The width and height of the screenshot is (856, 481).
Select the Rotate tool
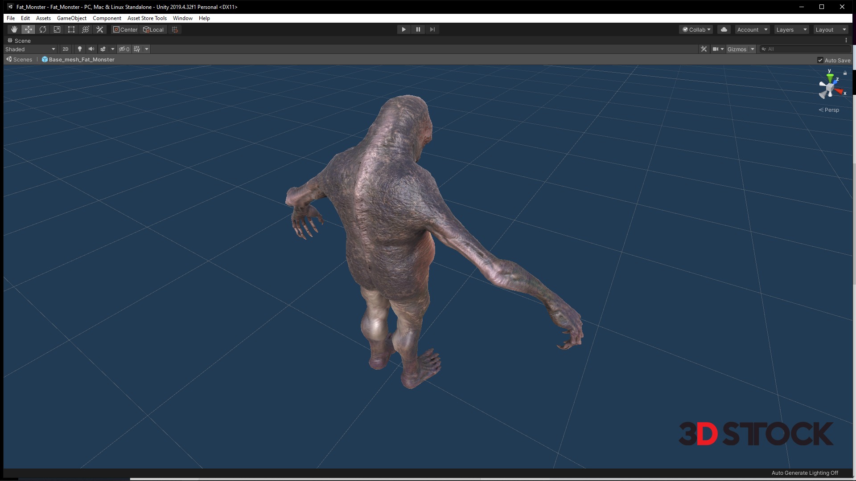pyautogui.click(x=43, y=29)
